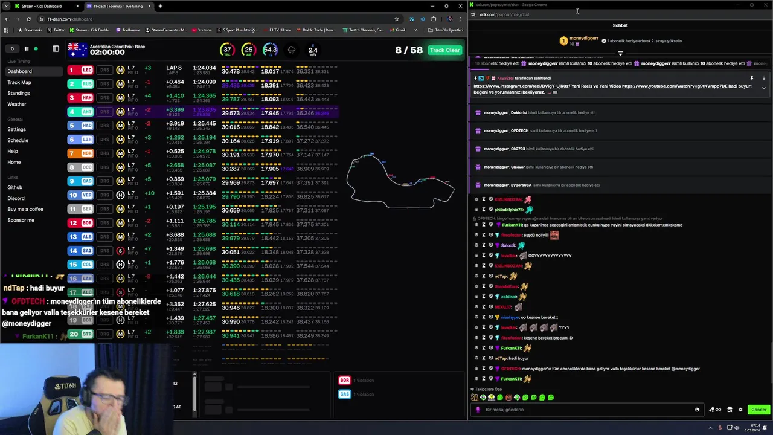Select driver VER in position 10

(x=81, y=195)
